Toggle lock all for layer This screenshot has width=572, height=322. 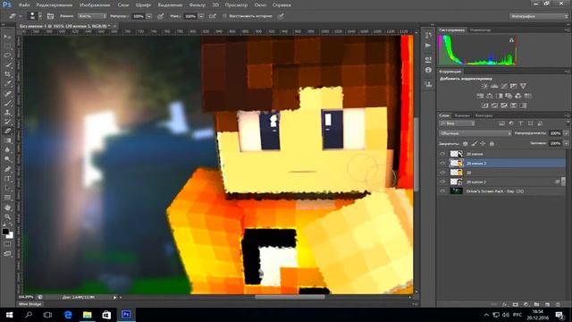(492, 144)
